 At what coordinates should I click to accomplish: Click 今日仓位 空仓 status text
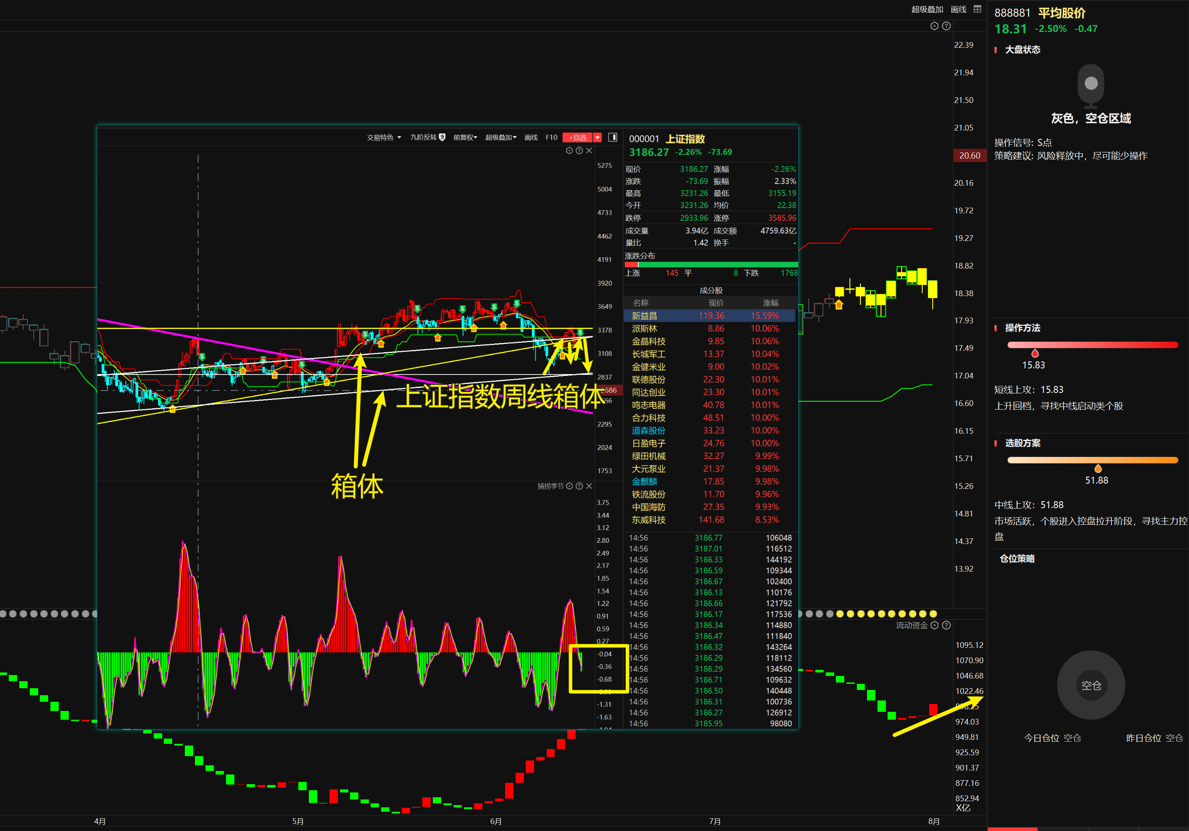pyautogui.click(x=1052, y=738)
